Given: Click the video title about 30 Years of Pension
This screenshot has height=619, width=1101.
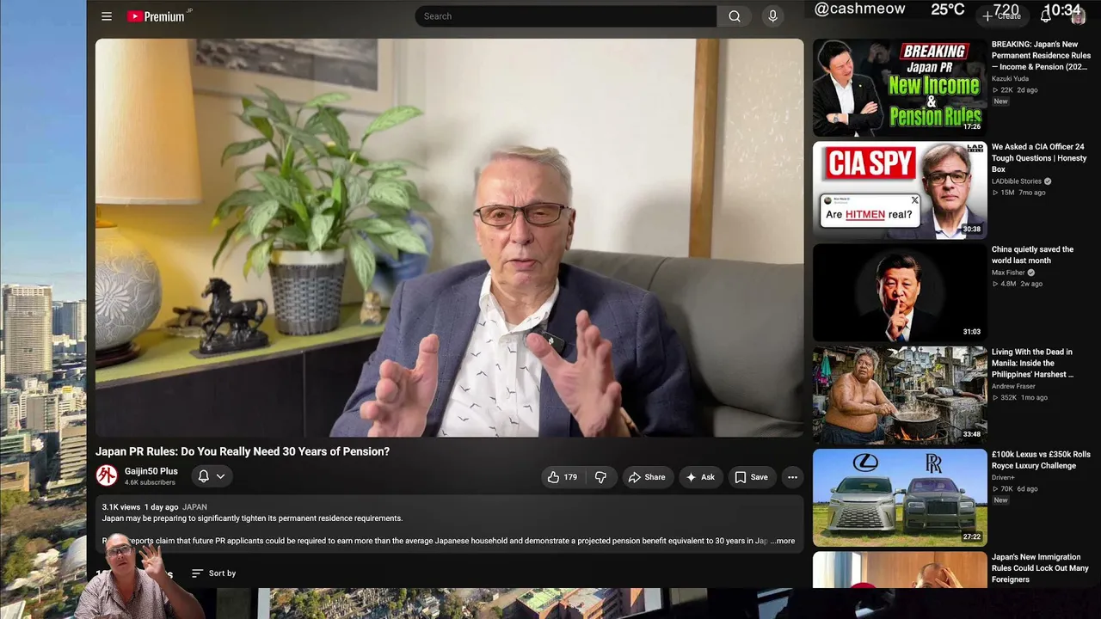Looking at the screenshot, I should (x=243, y=451).
